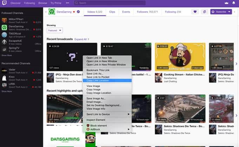Image resolution: width=239 pixels, height=147 pixels.
Task: Open the three-dots more menu in header
Action: (x=67, y=3)
